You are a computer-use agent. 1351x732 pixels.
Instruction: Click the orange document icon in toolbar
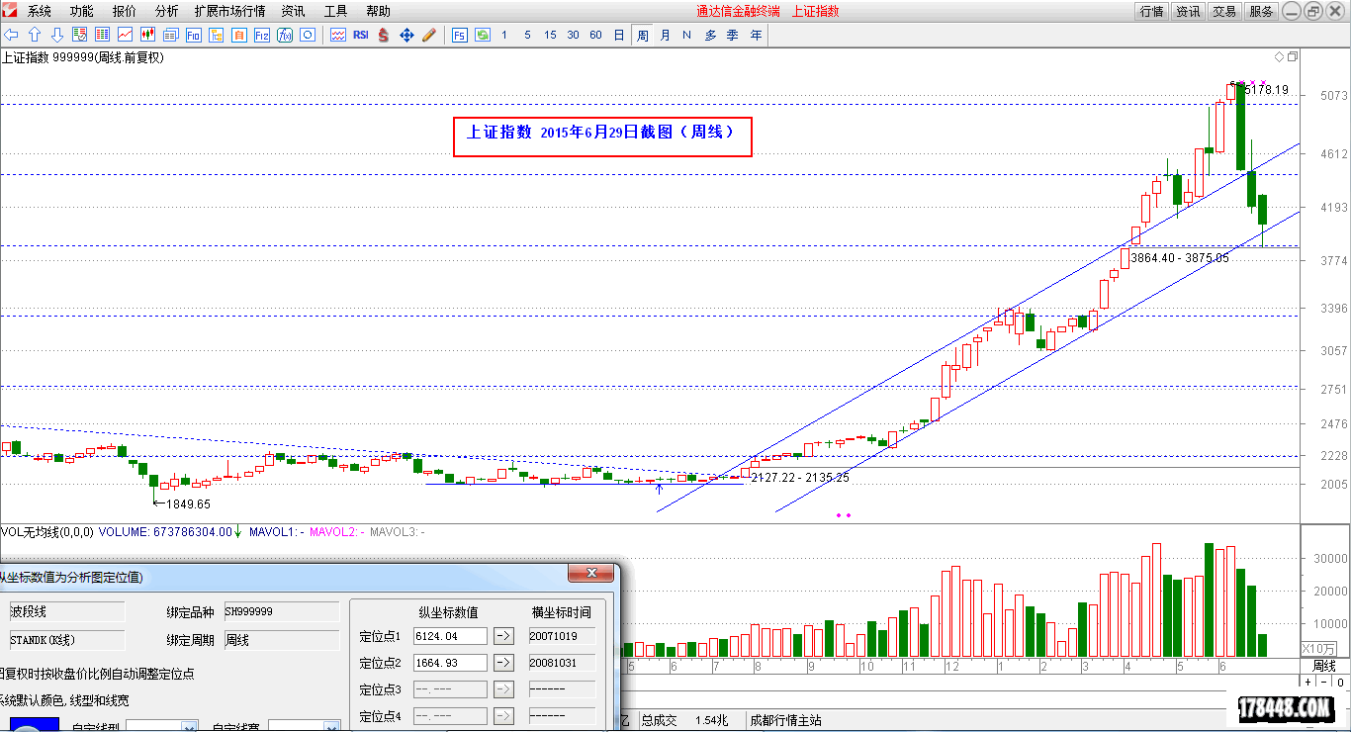pos(238,35)
